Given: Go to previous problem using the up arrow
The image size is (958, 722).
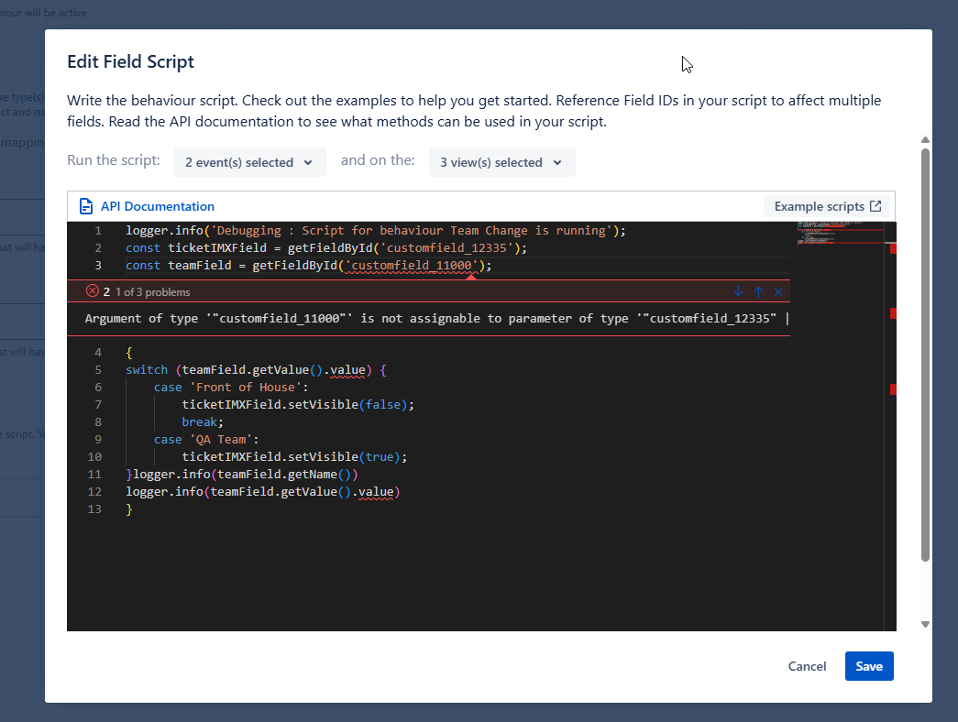Looking at the screenshot, I should [758, 291].
